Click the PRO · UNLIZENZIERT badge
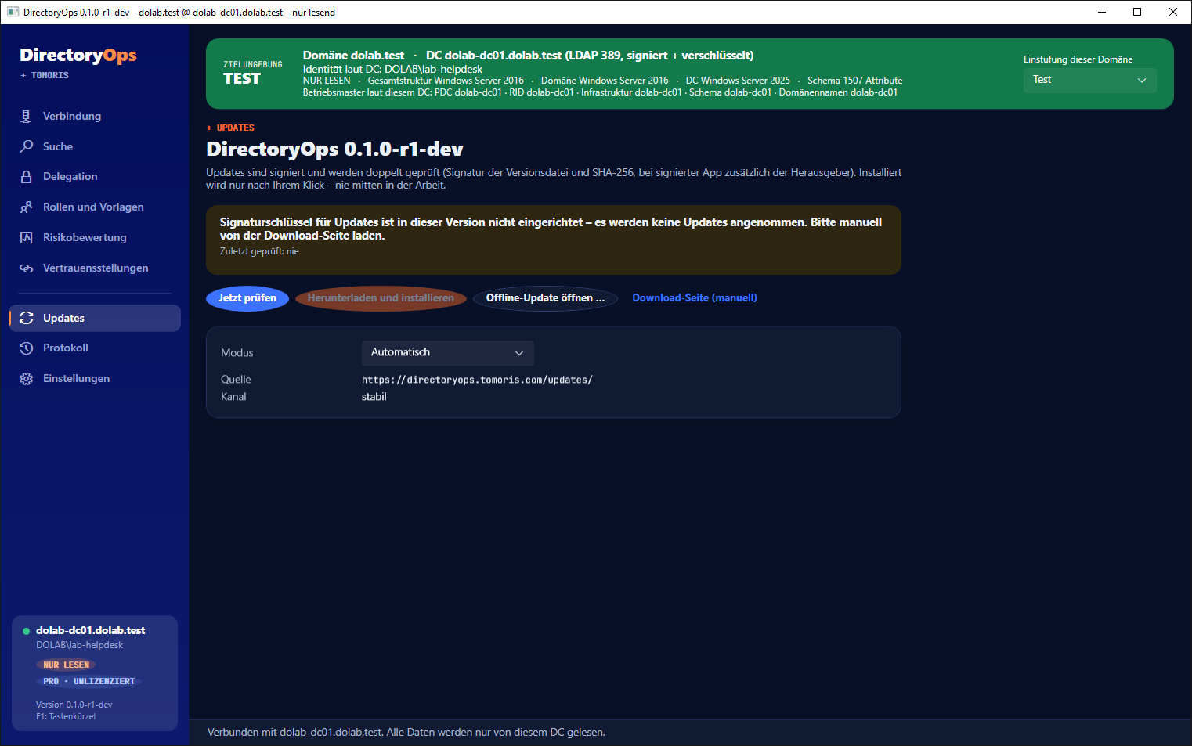This screenshot has height=746, width=1192. (88, 681)
